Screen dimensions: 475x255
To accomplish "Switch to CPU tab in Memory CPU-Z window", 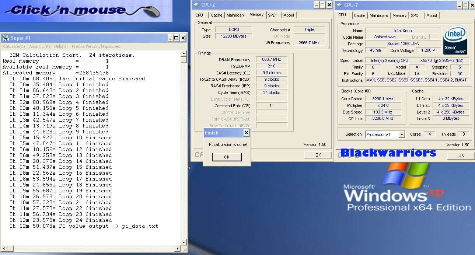I will tap(199, 15).
